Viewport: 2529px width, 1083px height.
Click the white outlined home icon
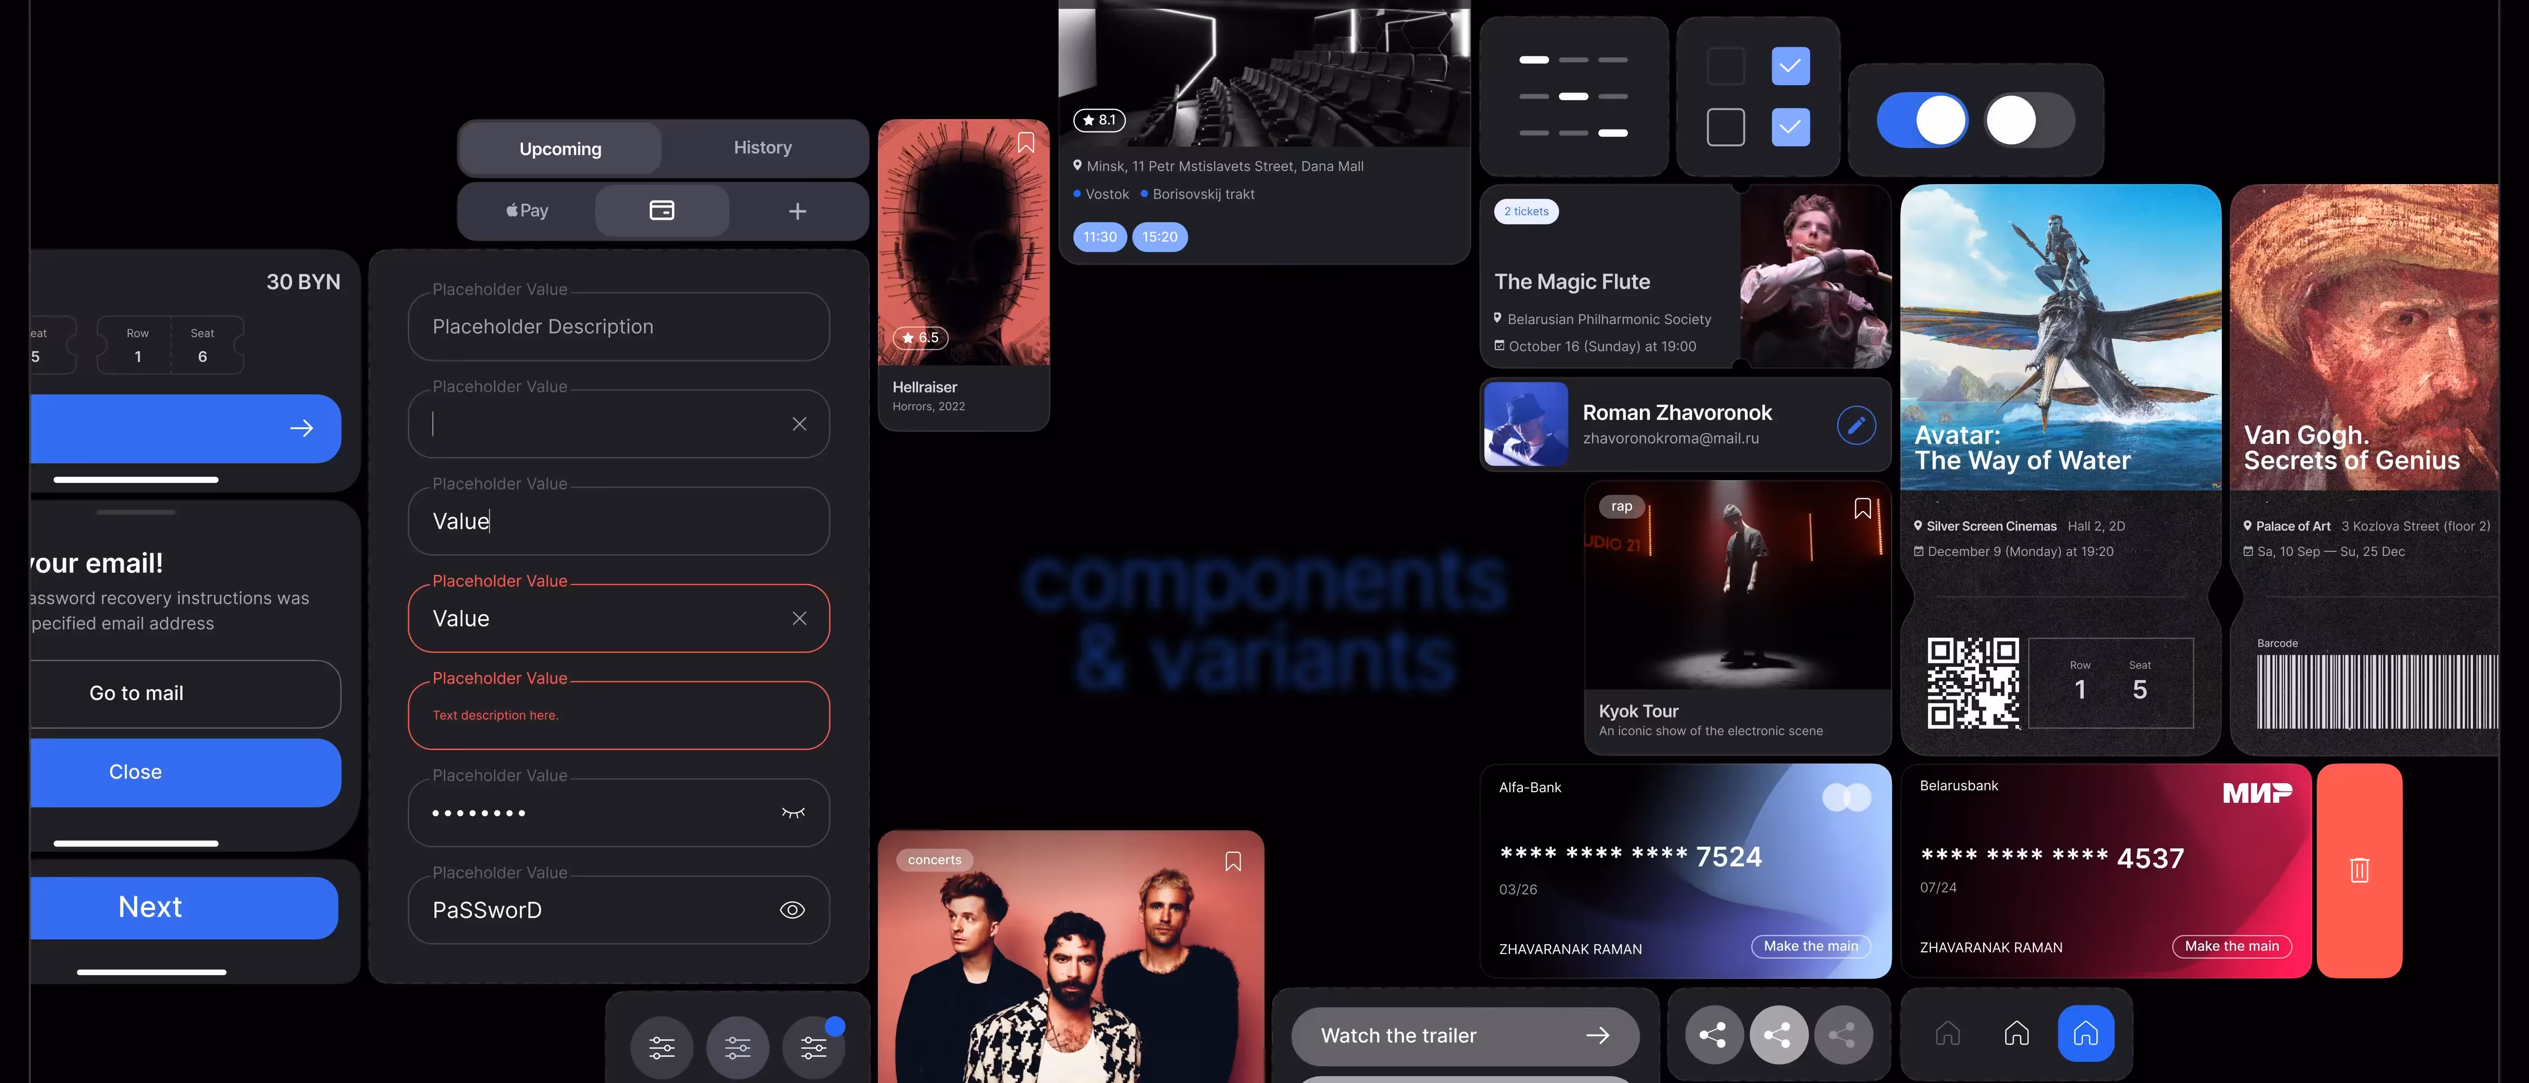click(2016, 1033)
